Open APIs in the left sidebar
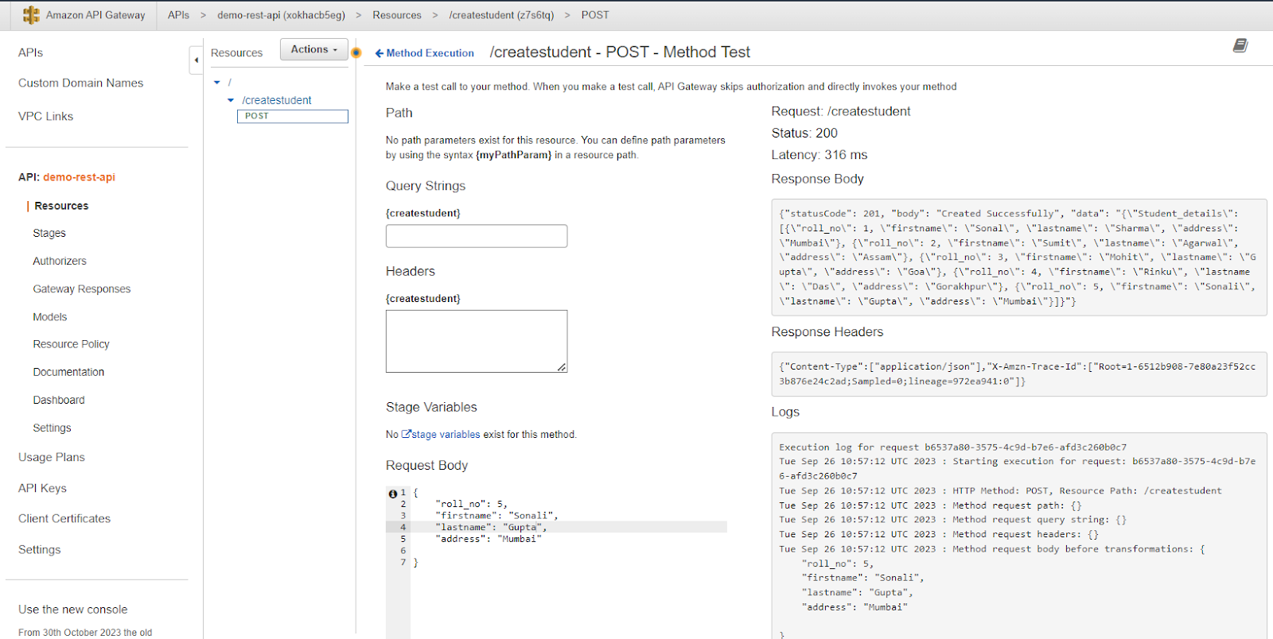Screen dimensions: 1273x639 pos(30,52)
